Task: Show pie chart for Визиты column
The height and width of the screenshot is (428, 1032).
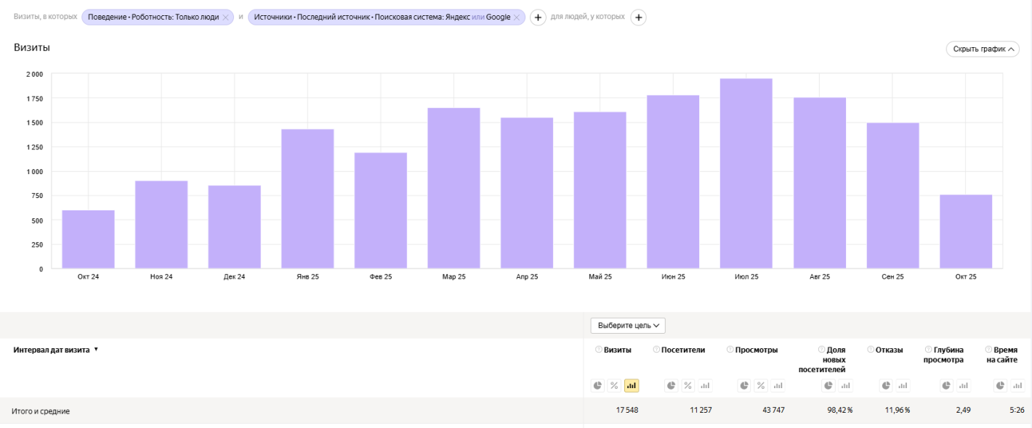Action: (x=597, y=385)
